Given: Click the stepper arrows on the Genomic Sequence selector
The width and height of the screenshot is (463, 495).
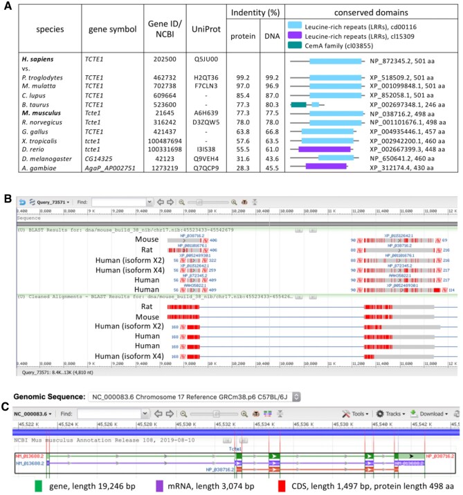Looking at the screenshot, I should 296,397.
